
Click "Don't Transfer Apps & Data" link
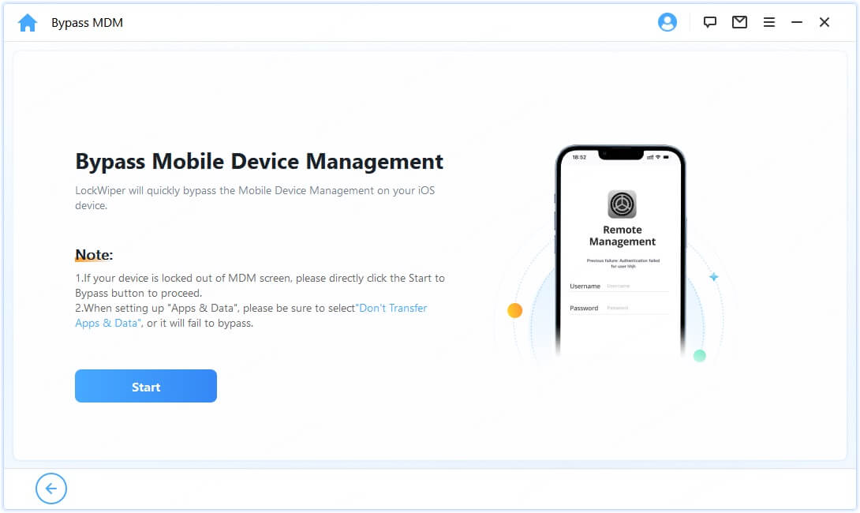point(251,316)
